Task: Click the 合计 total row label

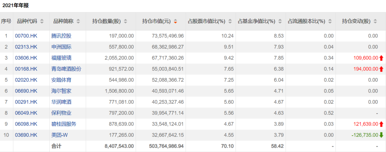Action: coord(56,146)
